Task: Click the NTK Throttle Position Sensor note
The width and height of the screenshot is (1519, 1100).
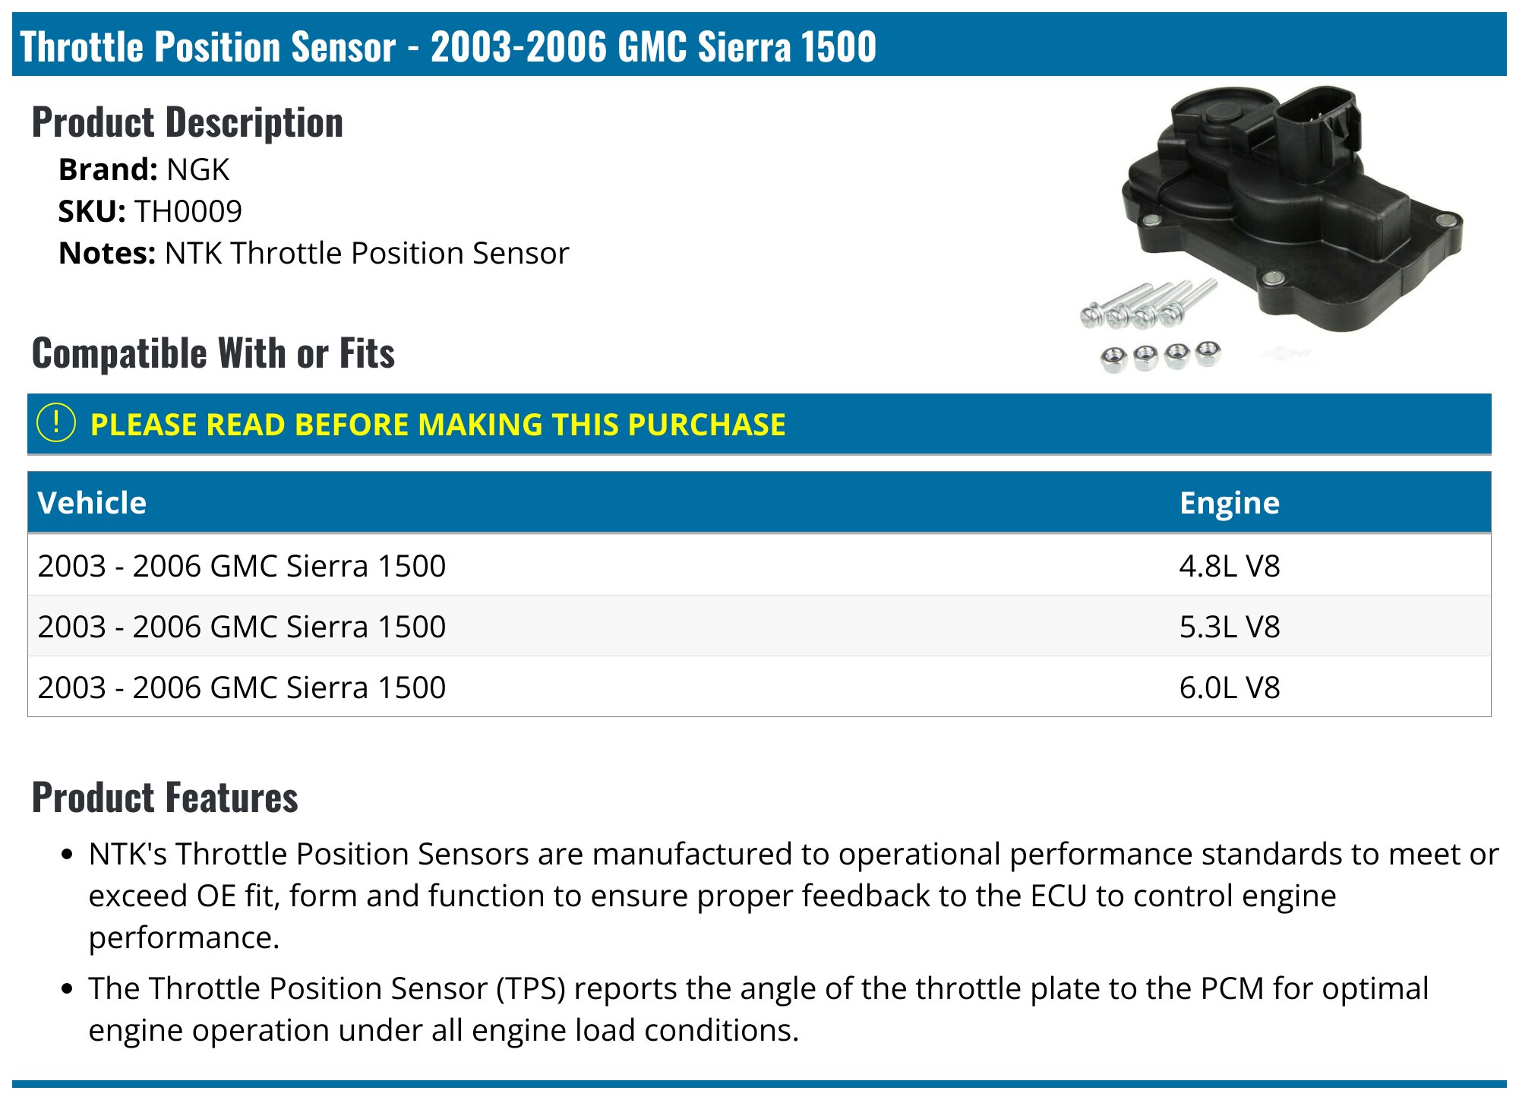Action: [366, 253]
